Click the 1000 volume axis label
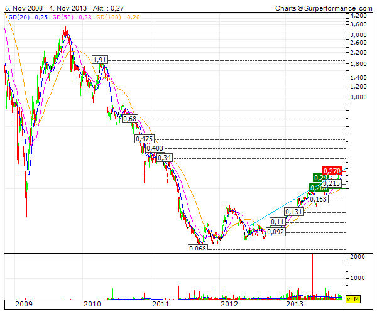Image resolution: width=377 pixels, height=314 pixels. pyautogui.click(x=358, y=278)
